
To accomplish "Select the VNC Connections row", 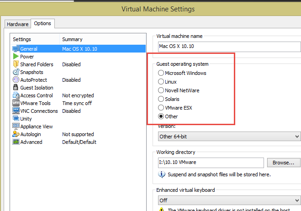I will (x=78, y=111).
